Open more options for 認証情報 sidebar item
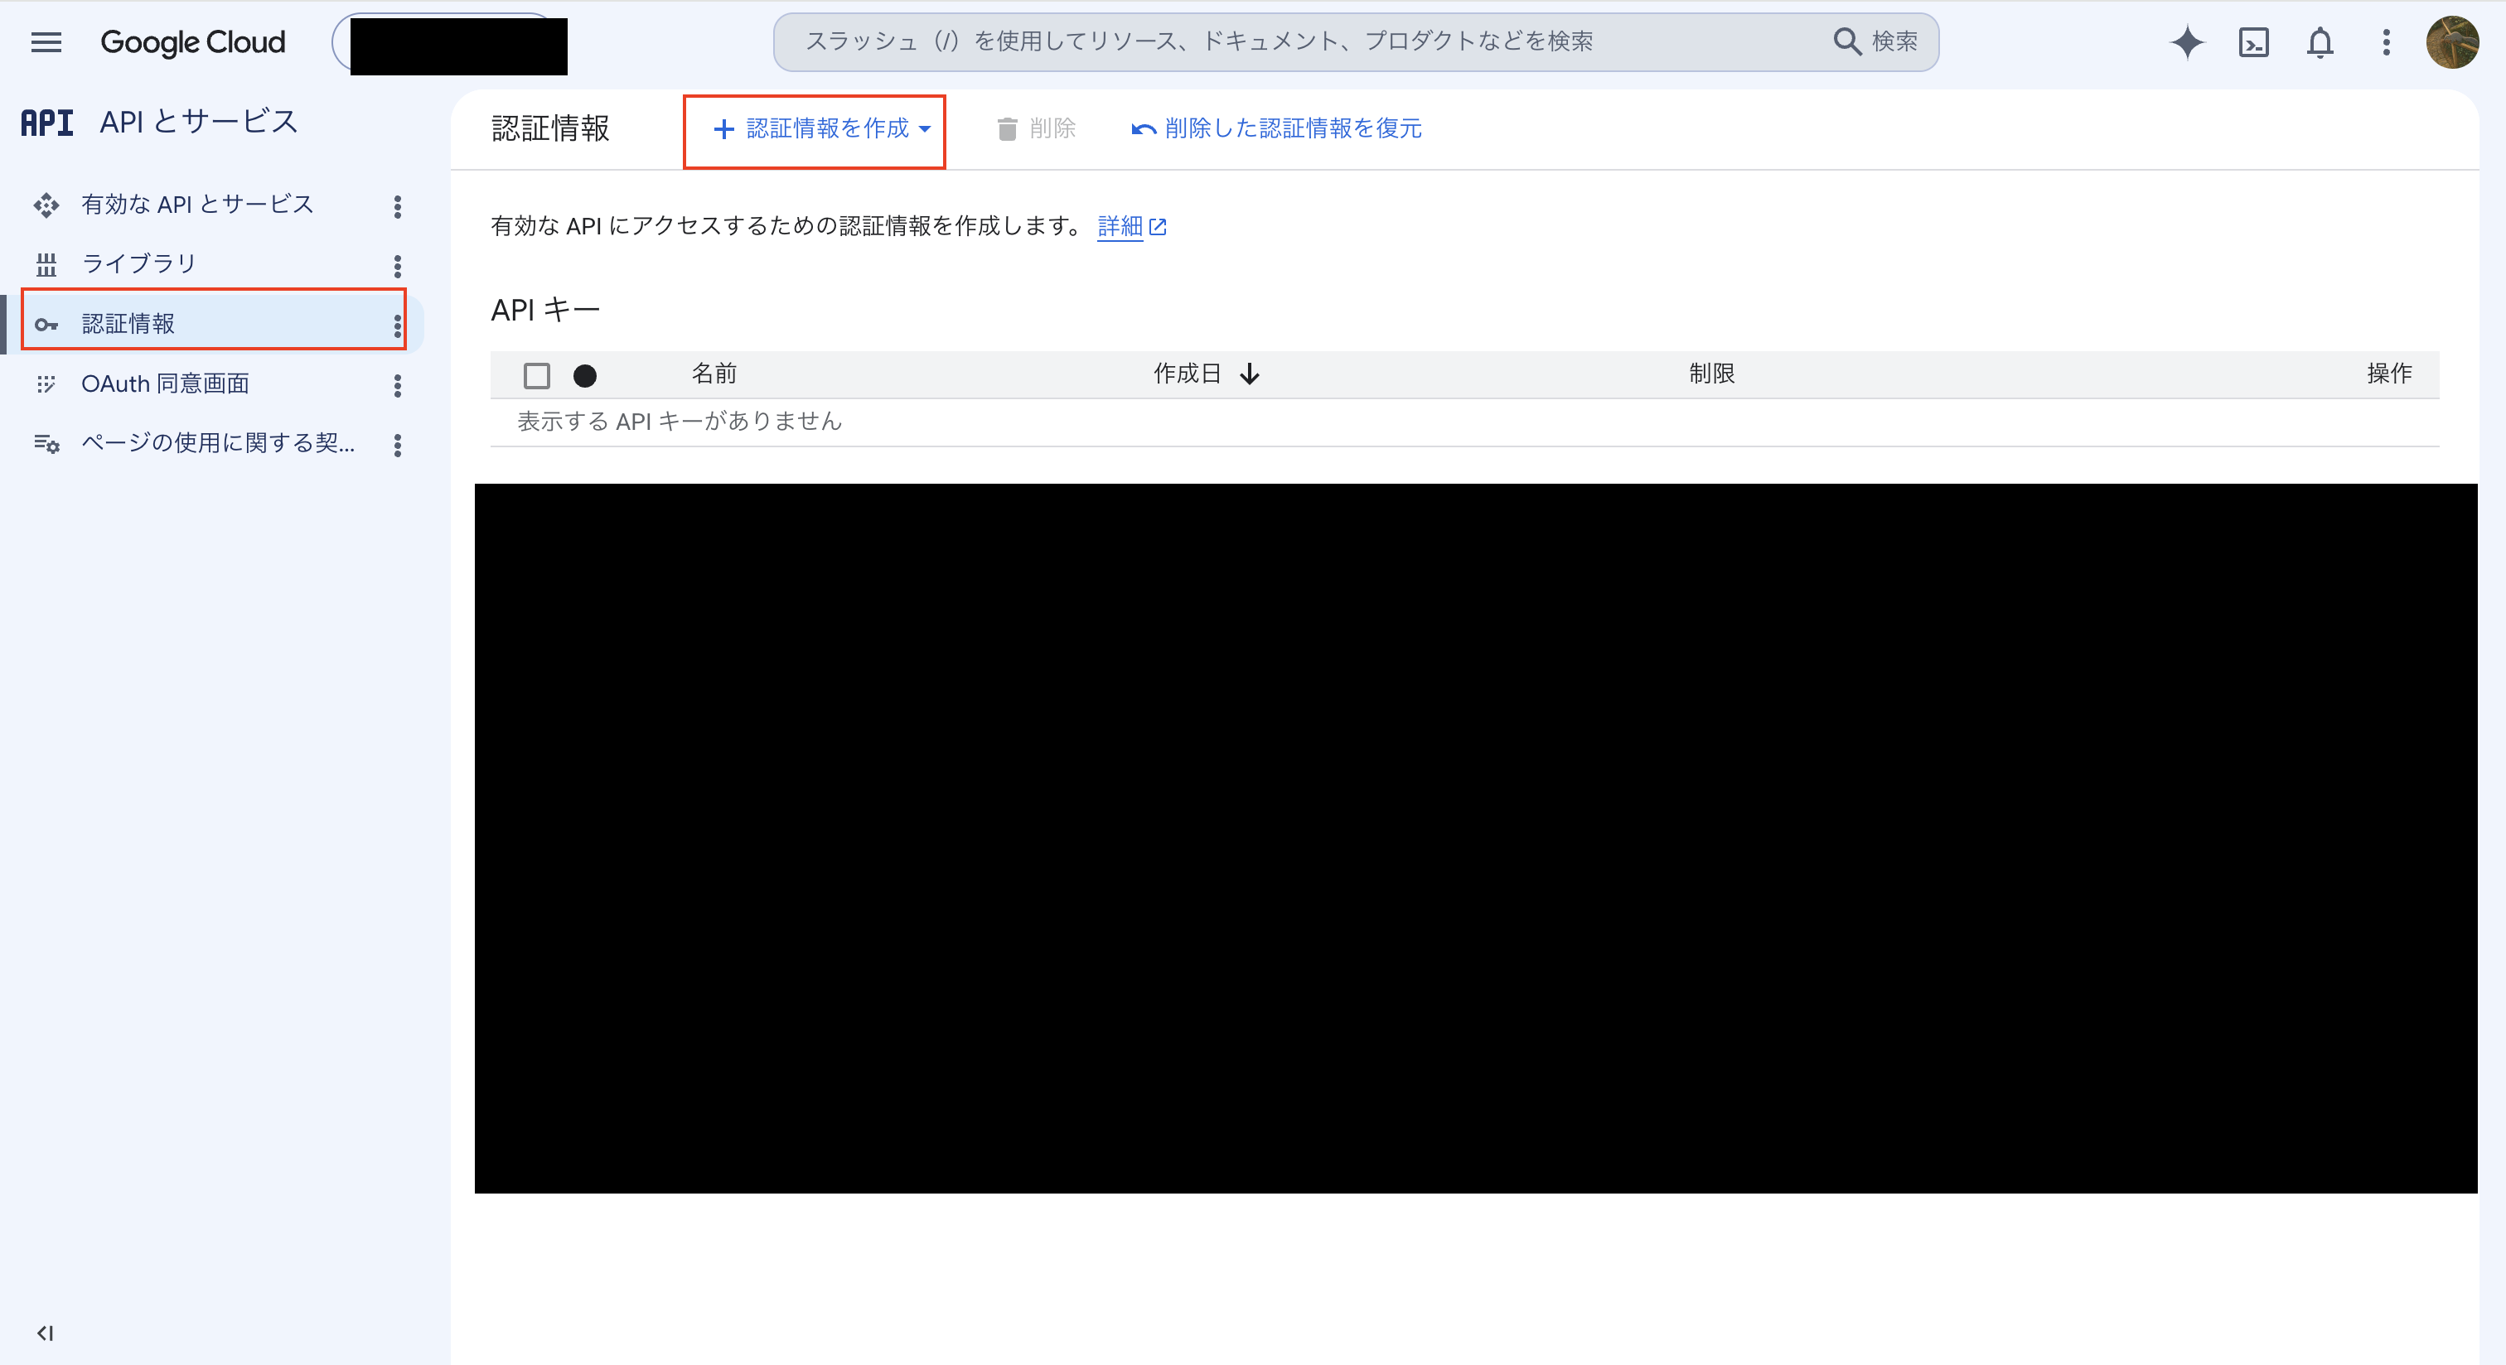The image size is (2506, 1365). click(397, 326)
